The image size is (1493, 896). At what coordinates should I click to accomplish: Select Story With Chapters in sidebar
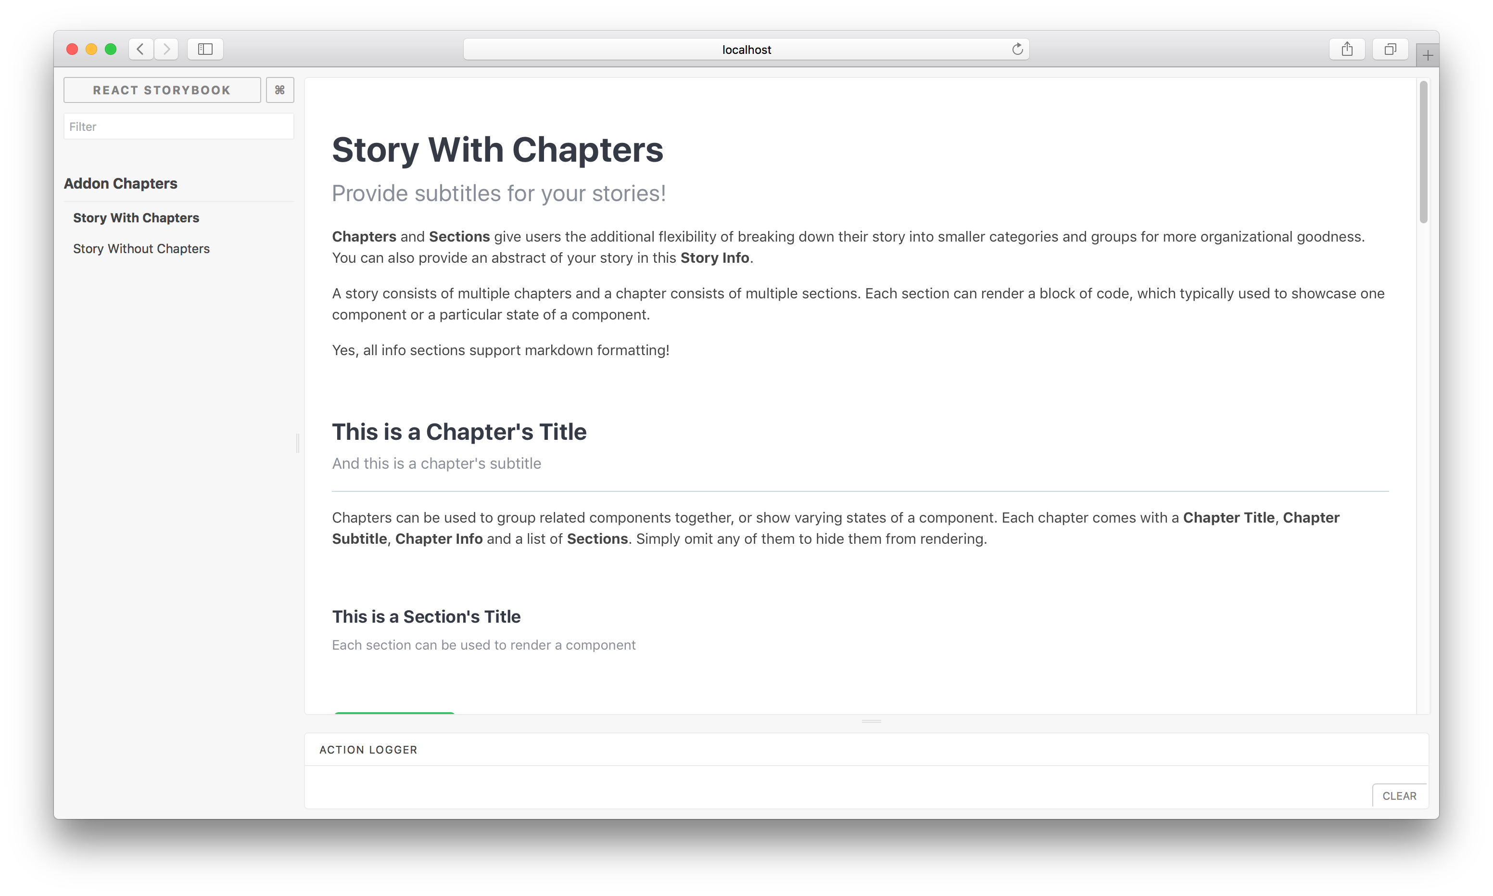[137, 218]
